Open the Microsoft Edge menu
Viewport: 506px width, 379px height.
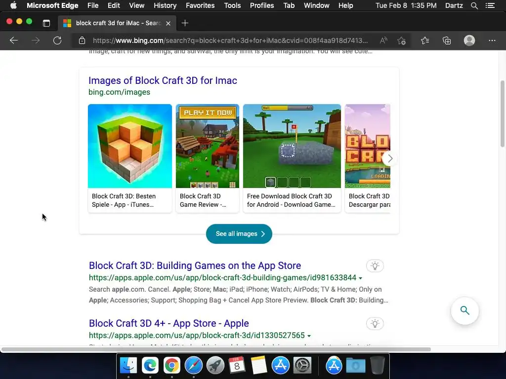(x=52, y=5)
